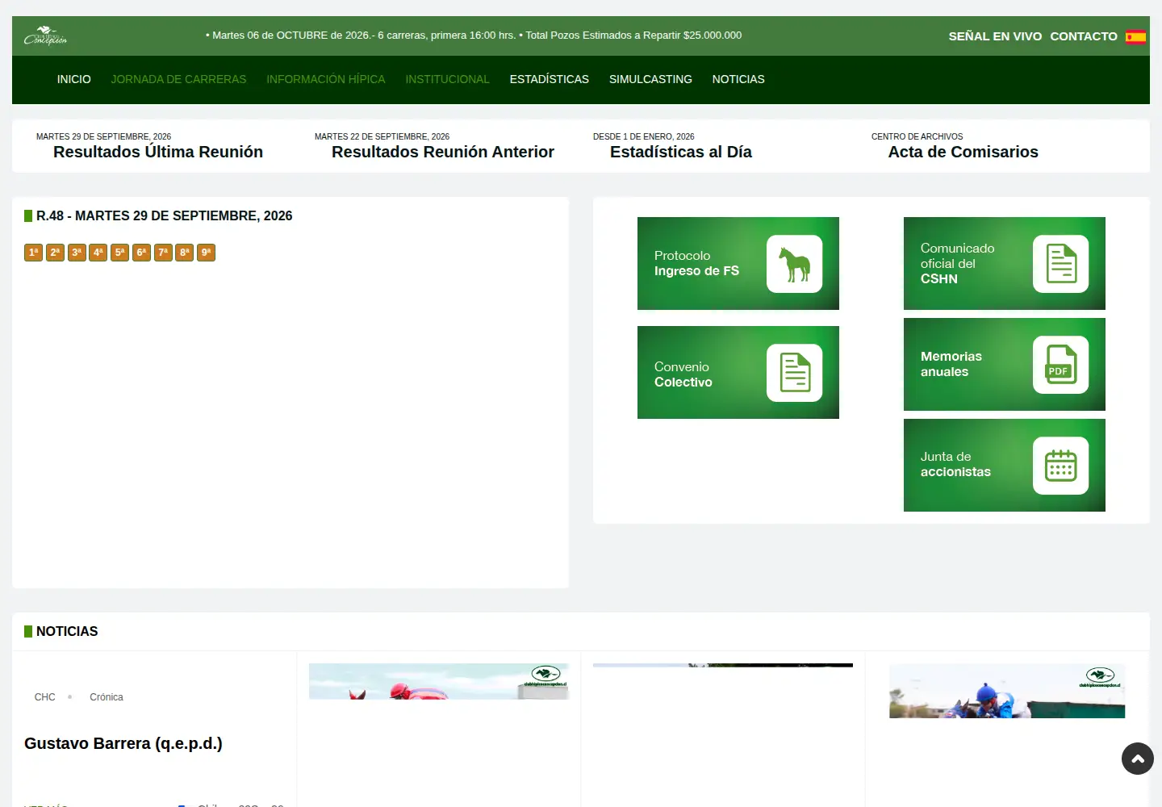Select race 4ª badge
The width and height of the screenshot is (1162, 807).
point(98,253)
